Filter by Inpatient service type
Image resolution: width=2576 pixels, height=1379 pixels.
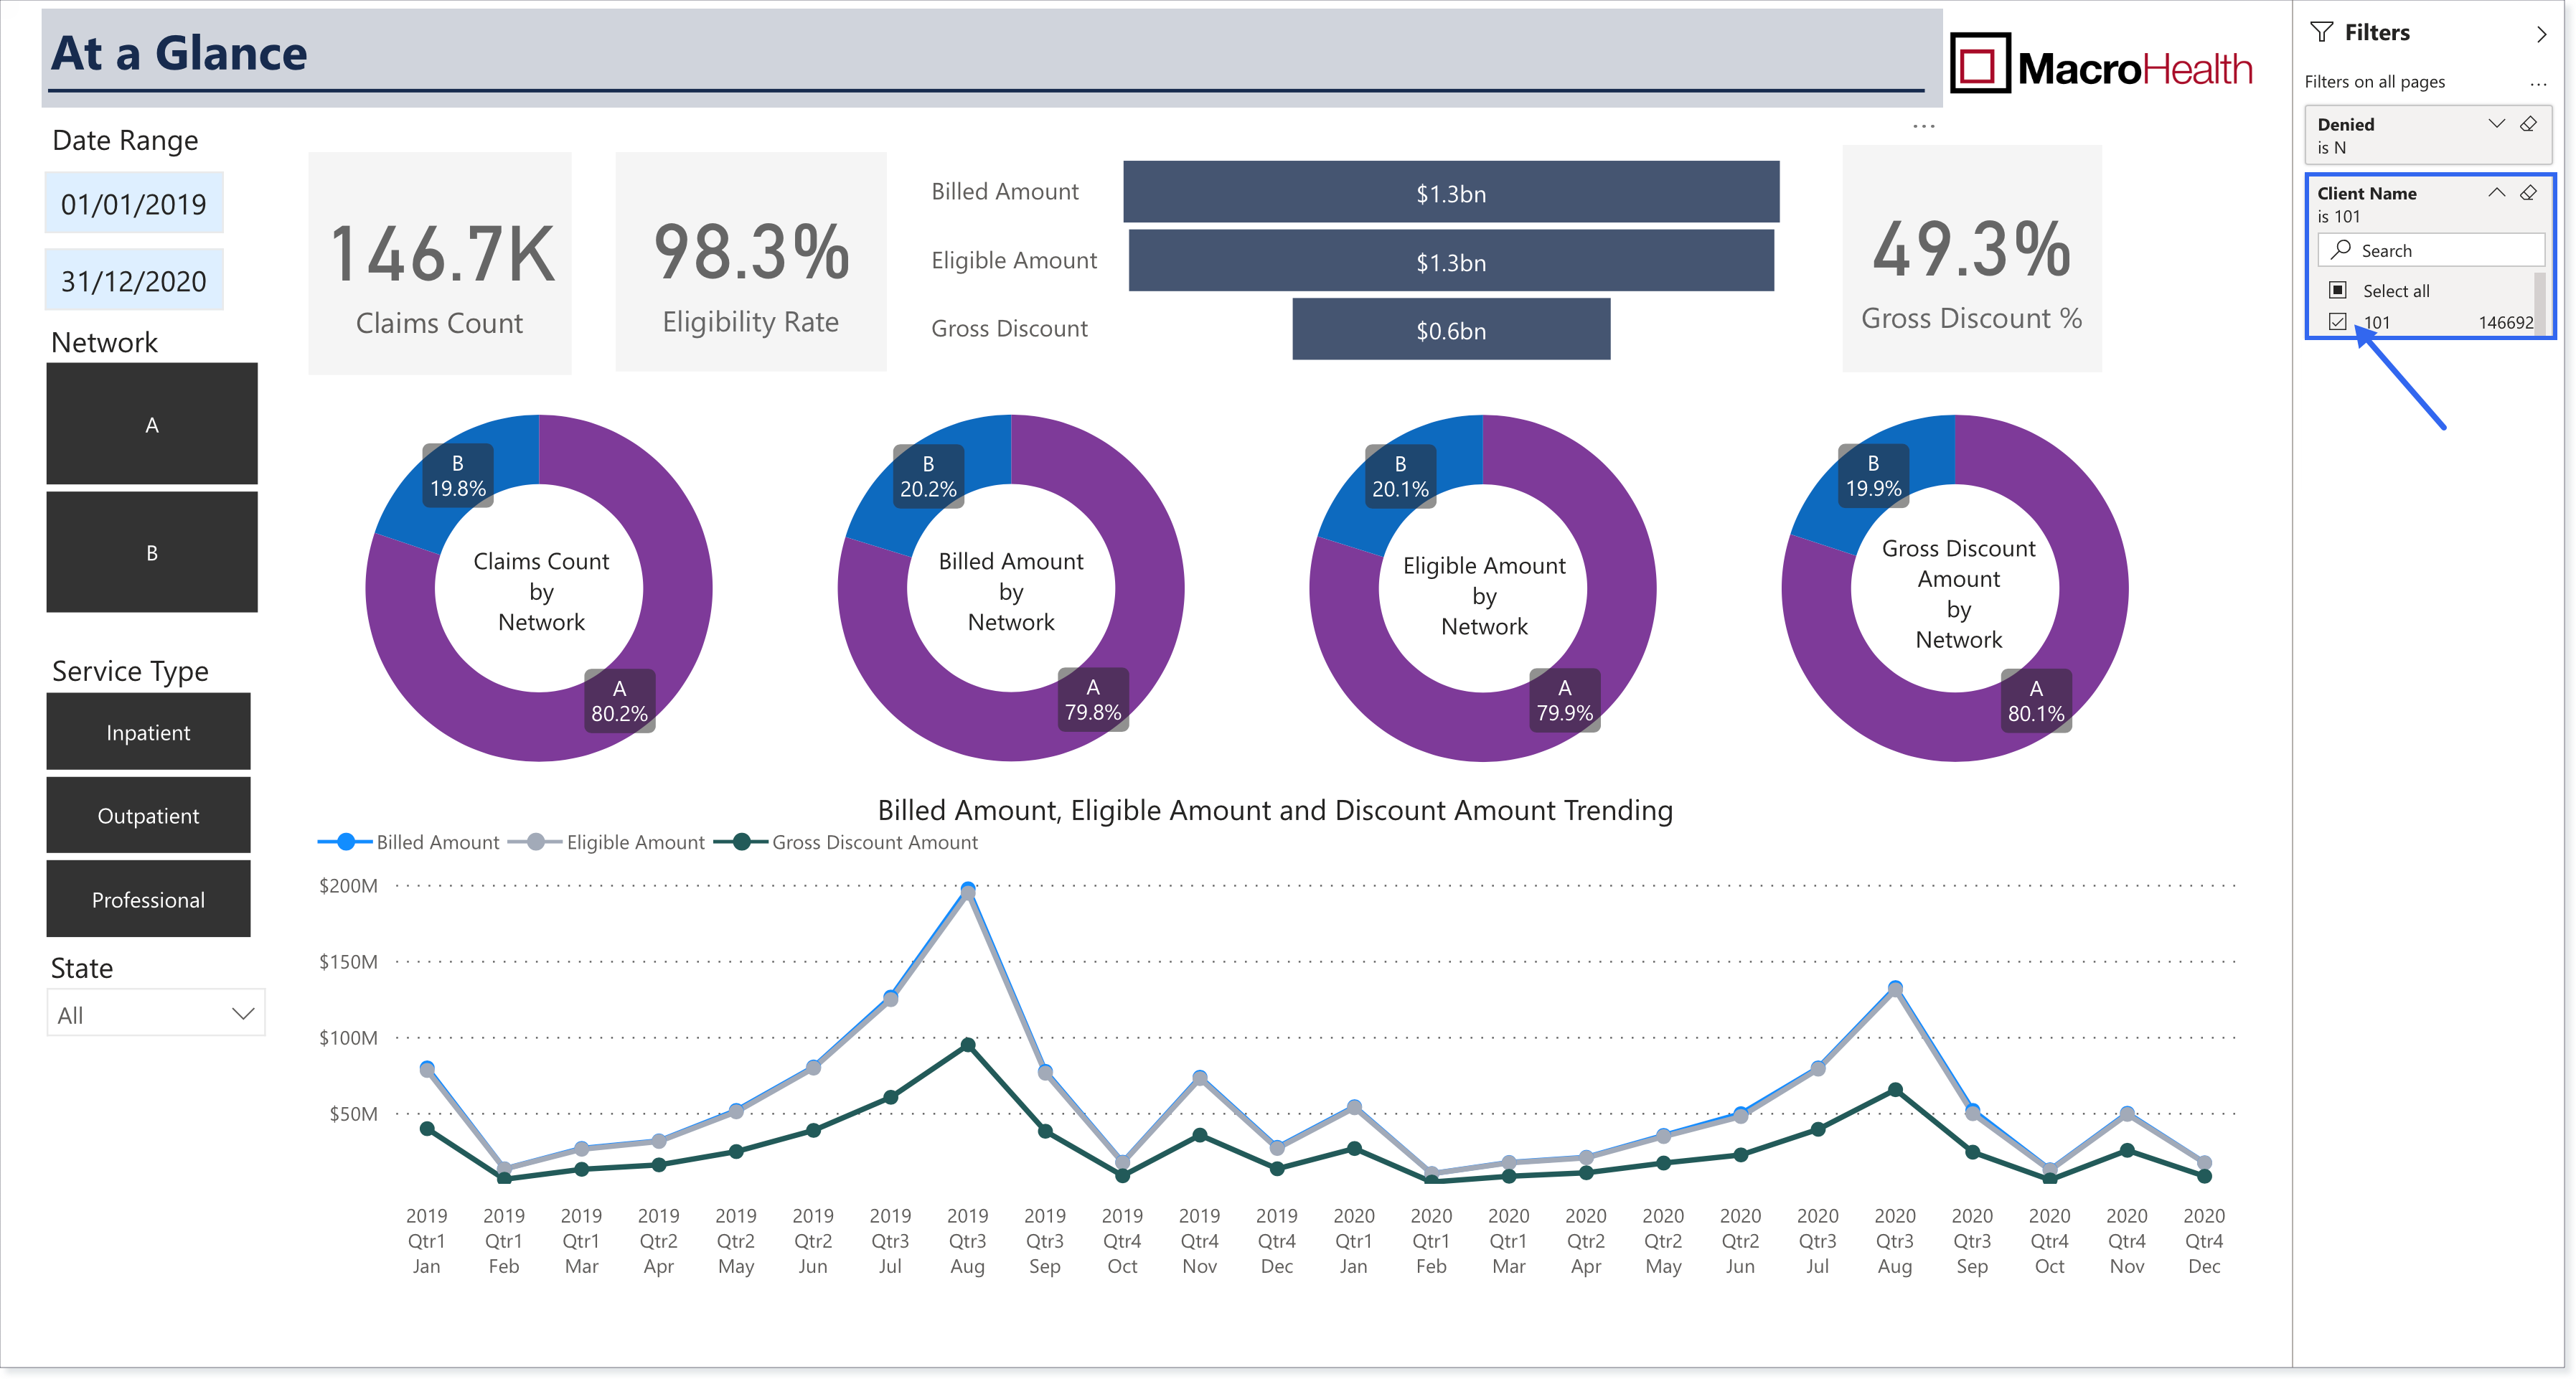148,732
